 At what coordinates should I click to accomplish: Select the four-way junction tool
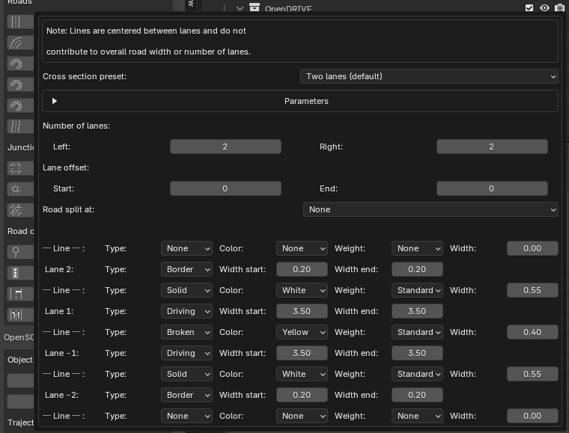pos(20,168)
